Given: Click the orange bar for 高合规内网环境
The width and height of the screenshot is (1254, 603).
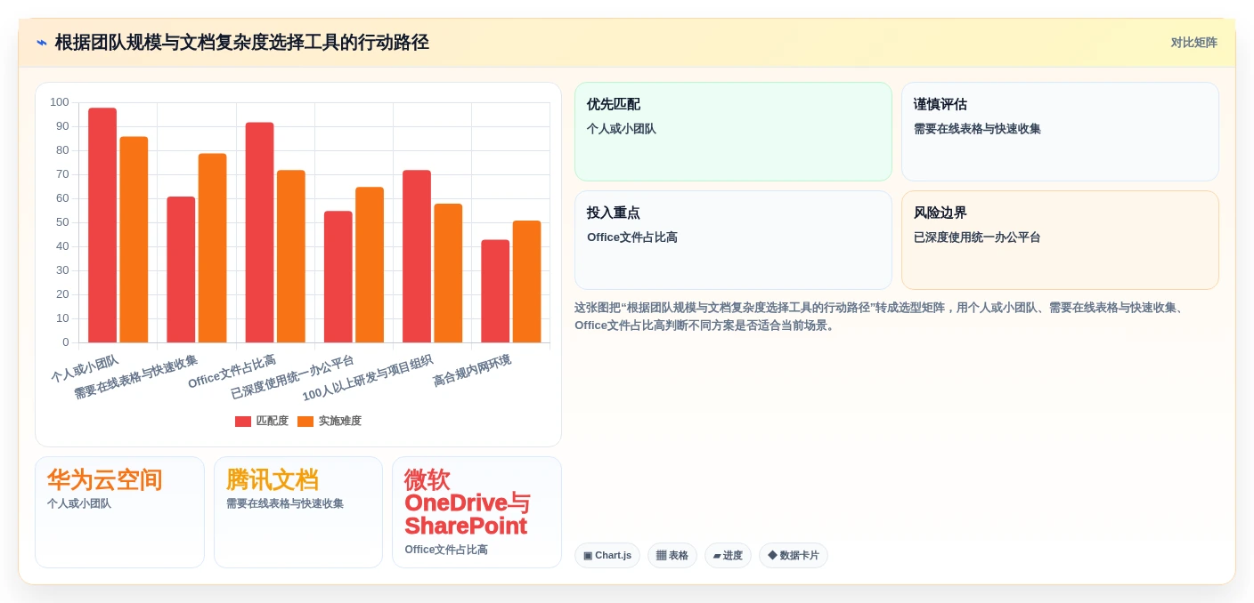Looking at the screenshot, I should (526, 282).
